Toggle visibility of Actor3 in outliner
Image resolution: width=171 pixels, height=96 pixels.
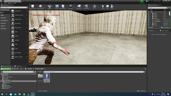point(149,17)
